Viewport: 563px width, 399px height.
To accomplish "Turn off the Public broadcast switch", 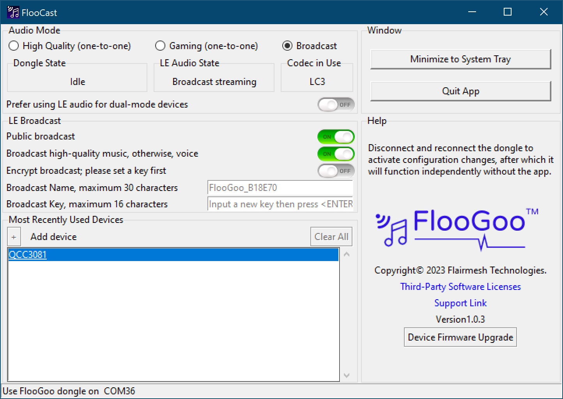I will point(336,137).
